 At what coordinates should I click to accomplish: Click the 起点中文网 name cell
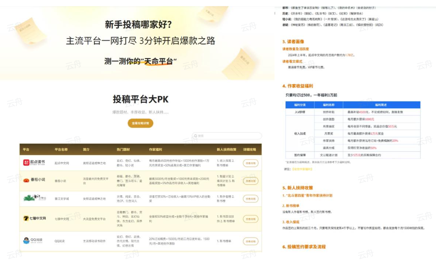[62, 163]
